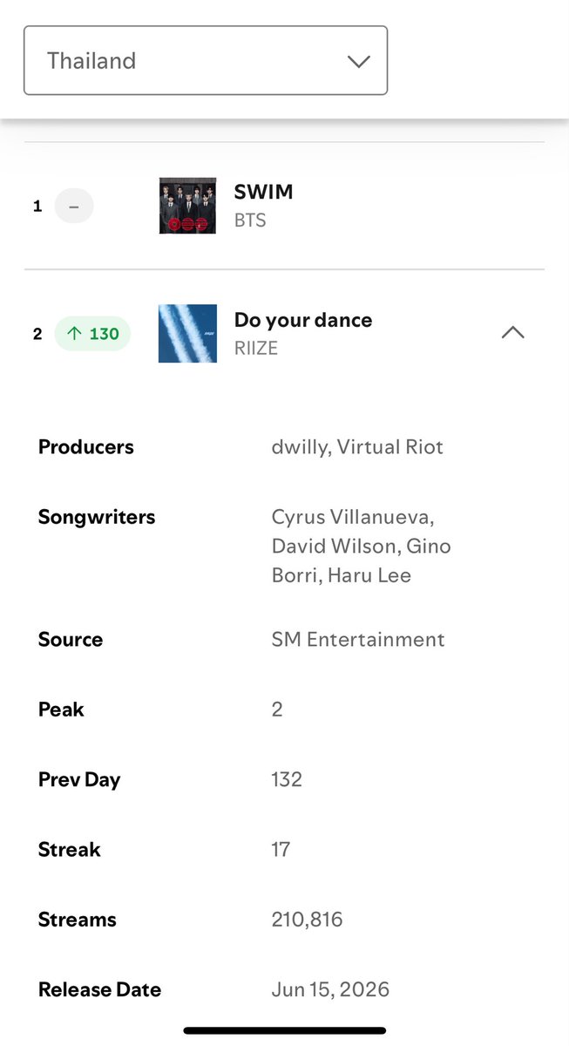Tap the Do your dance album artwork

point(187,333)
